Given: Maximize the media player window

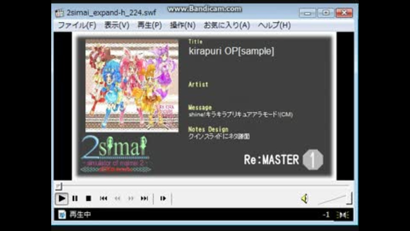Looking at the screenshot, I should click(326, 13).
